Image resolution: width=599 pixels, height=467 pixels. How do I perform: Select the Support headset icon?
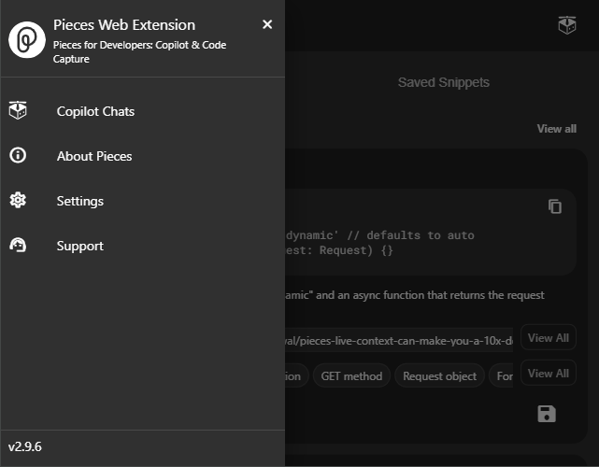18,246
